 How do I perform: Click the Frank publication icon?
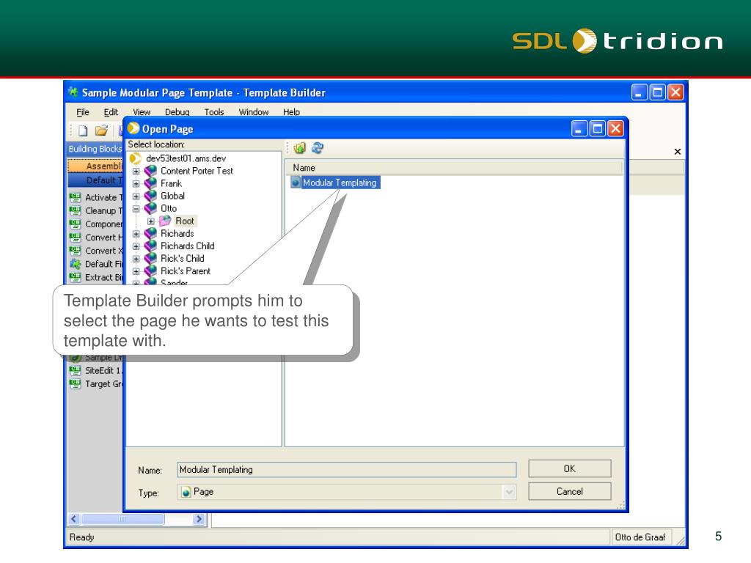pyautogui.click(x=151, y=183)
